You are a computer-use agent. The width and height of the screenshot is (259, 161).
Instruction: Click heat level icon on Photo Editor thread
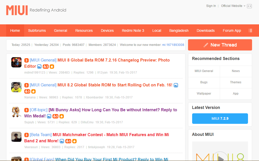[x=46, y=66]
